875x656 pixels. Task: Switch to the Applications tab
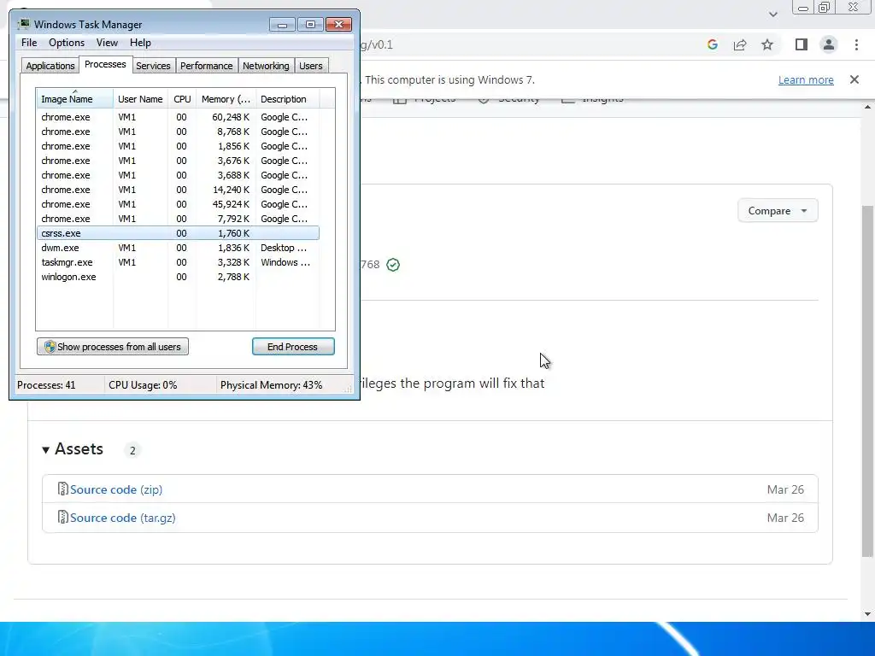(50, 66)
